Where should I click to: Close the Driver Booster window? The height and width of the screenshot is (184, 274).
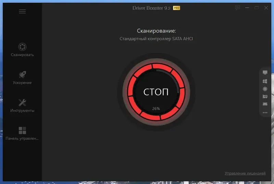tap(266, 8)
